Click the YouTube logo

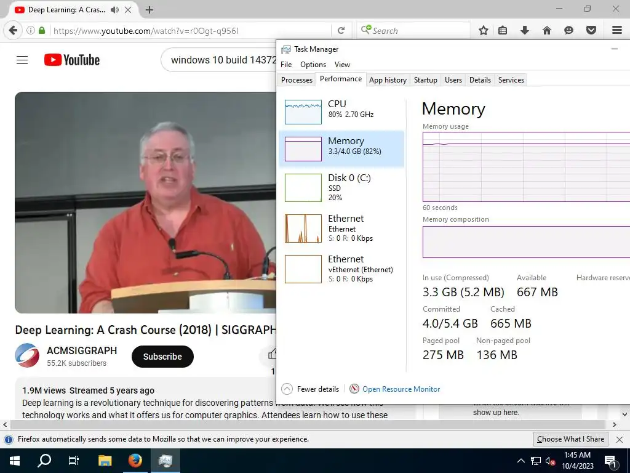point(72,60)
